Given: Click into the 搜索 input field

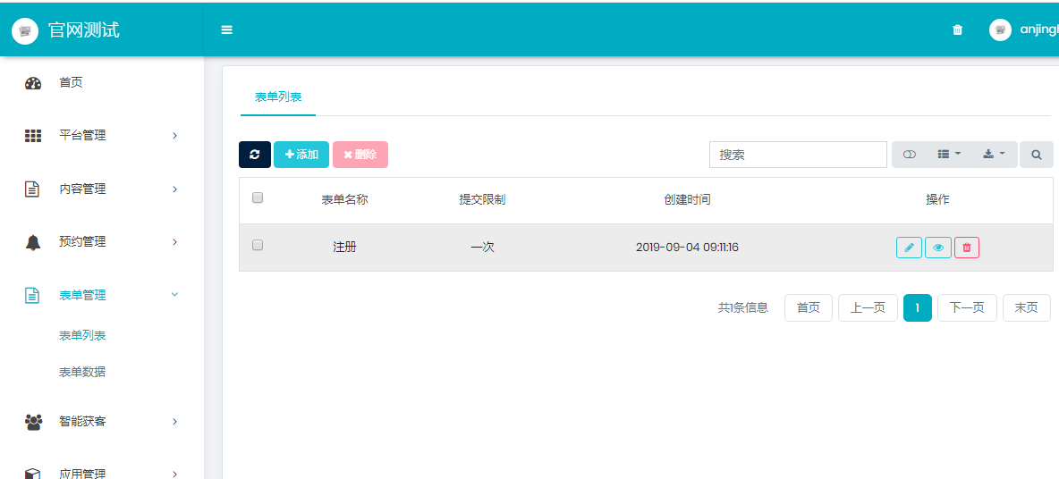Looking at the screenshot, I should pyautogui.click(x=797, y=155).
